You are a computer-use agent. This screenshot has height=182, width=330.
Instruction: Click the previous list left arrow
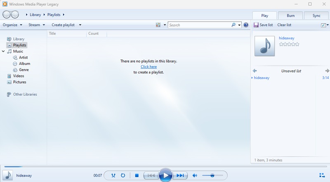pyautogui.click(x=255, y=71)
